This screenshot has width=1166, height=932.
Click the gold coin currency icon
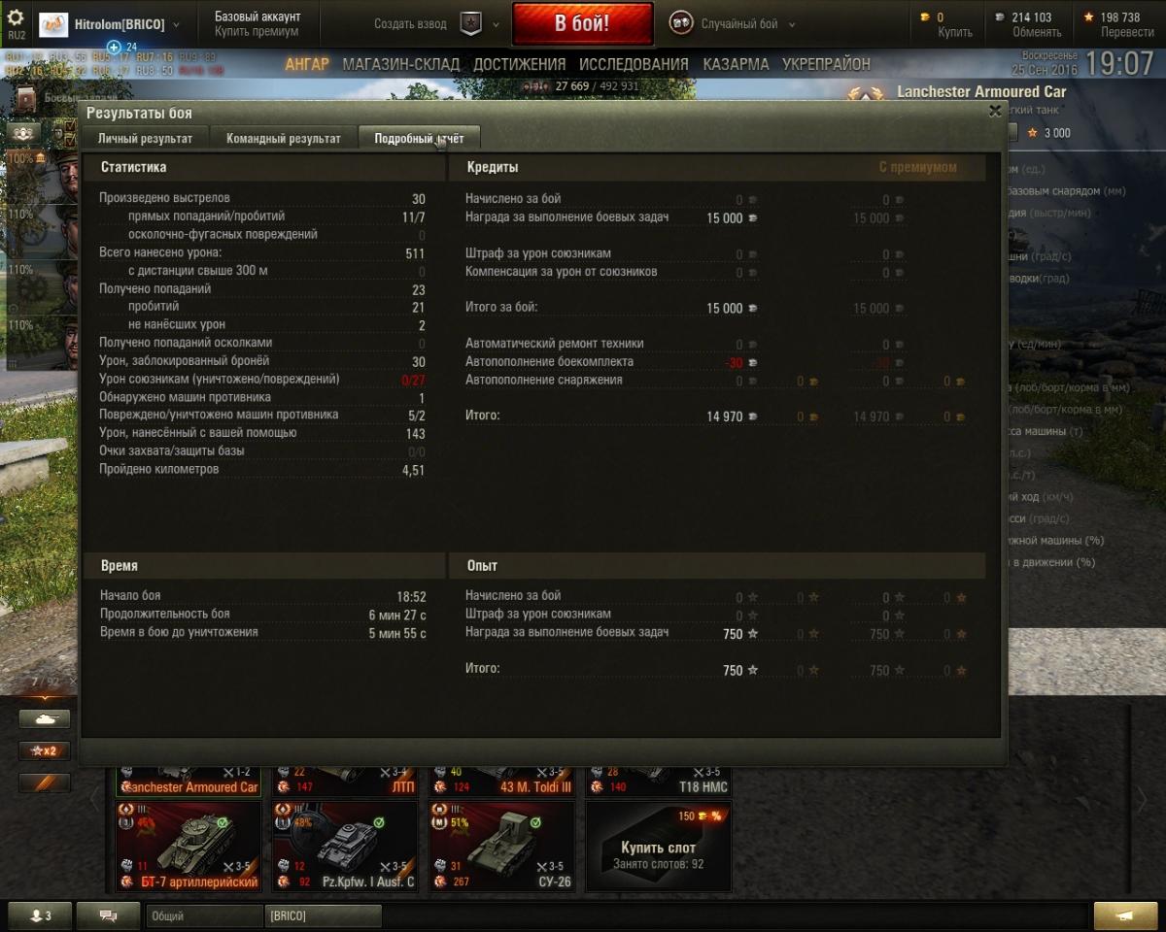924,17
